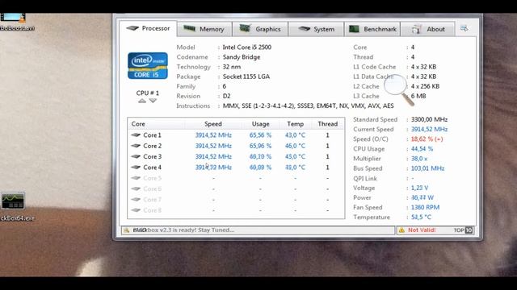Click L3 Cache value 6 MB

tap(418, 96)
